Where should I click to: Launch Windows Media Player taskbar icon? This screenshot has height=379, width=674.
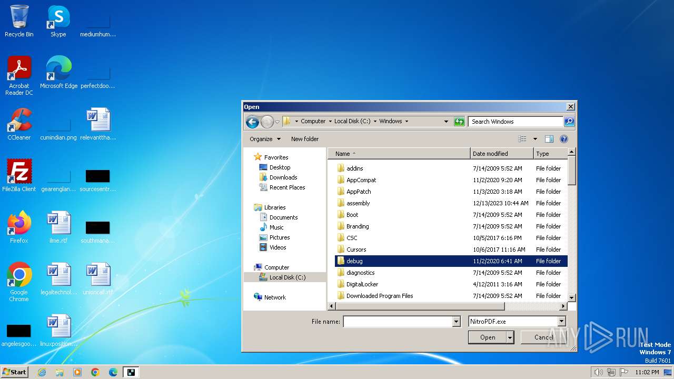click(x=77, y=372)
